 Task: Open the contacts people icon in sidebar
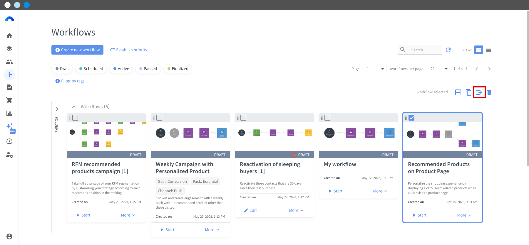pos(9,62)
